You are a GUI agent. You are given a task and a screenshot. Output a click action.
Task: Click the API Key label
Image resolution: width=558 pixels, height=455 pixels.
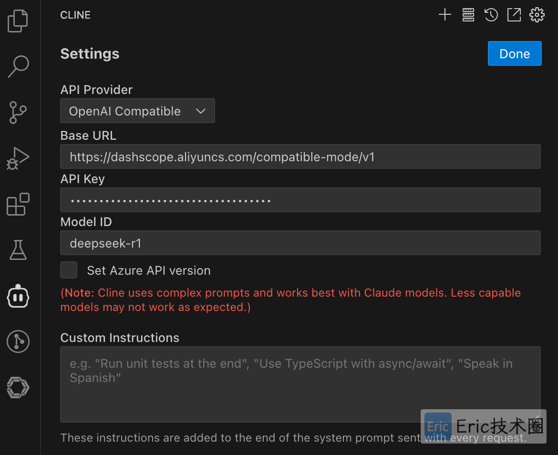click(83, 179)
